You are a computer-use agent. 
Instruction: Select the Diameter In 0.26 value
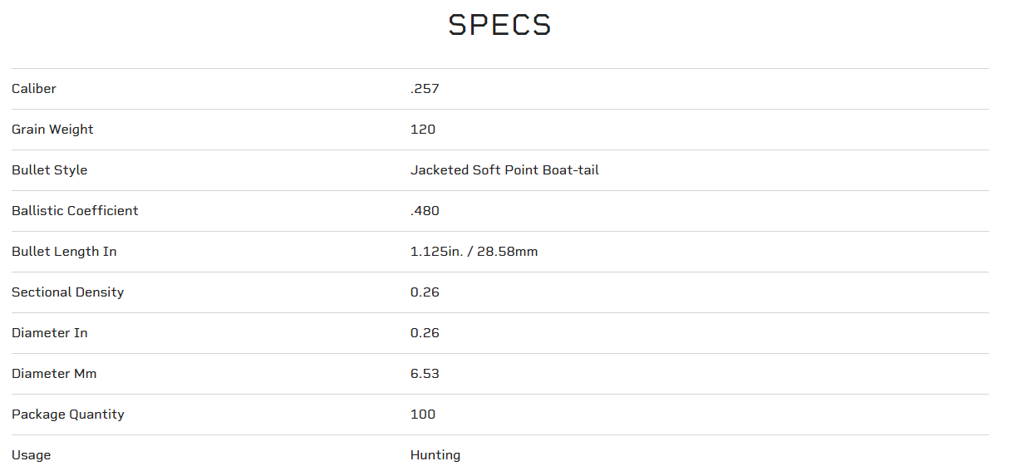tap(425, 333)
